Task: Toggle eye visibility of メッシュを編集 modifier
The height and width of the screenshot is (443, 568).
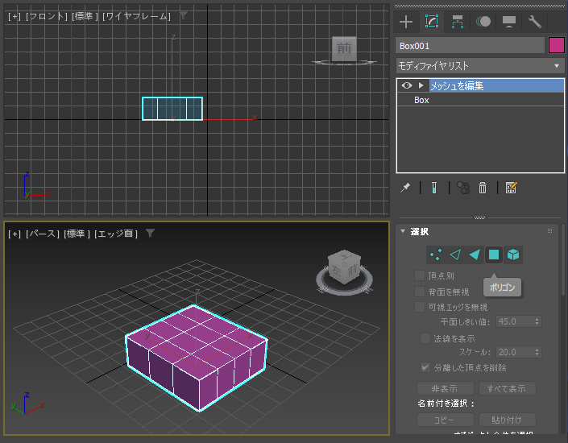Action: point(406,85)
